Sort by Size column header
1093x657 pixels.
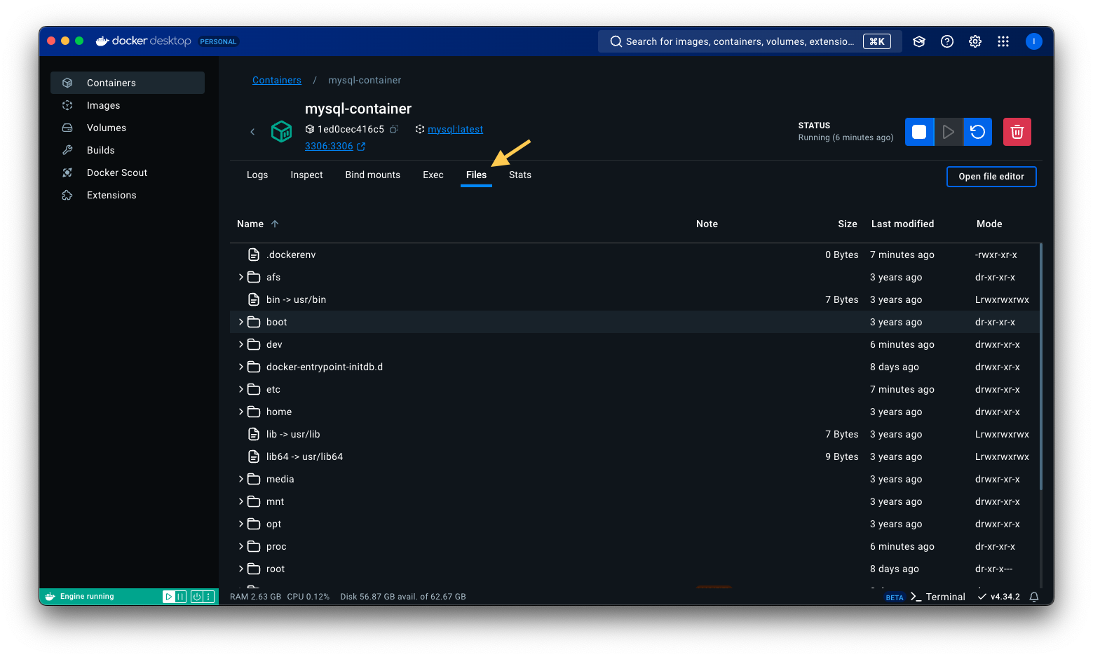point(848,224)
